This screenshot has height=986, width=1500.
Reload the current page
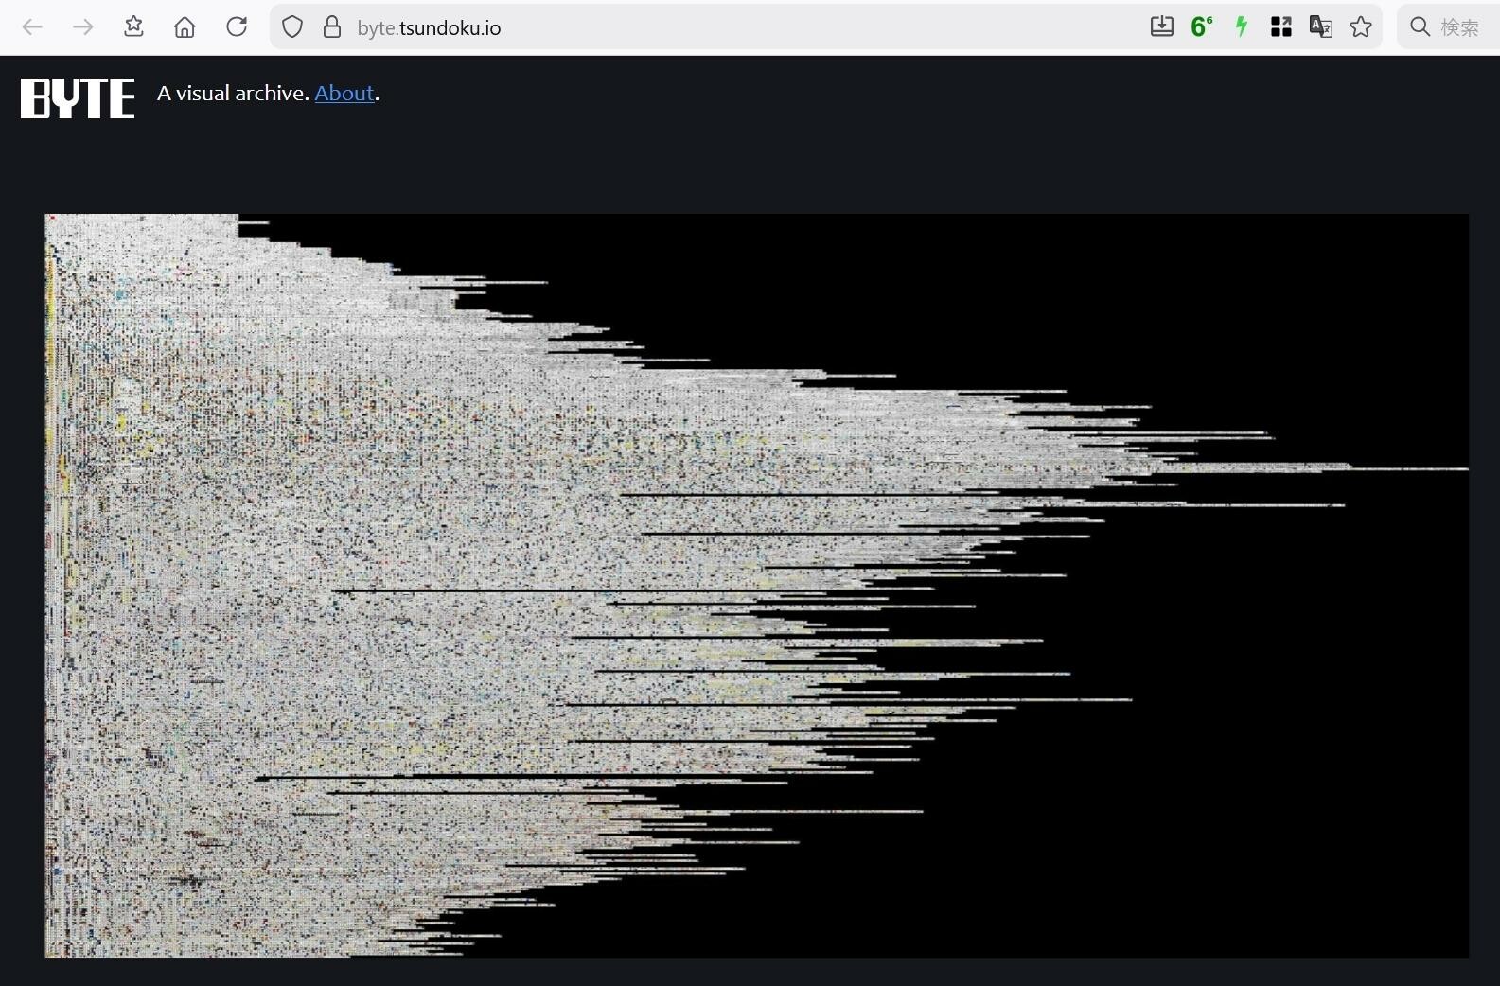point(237,27)
